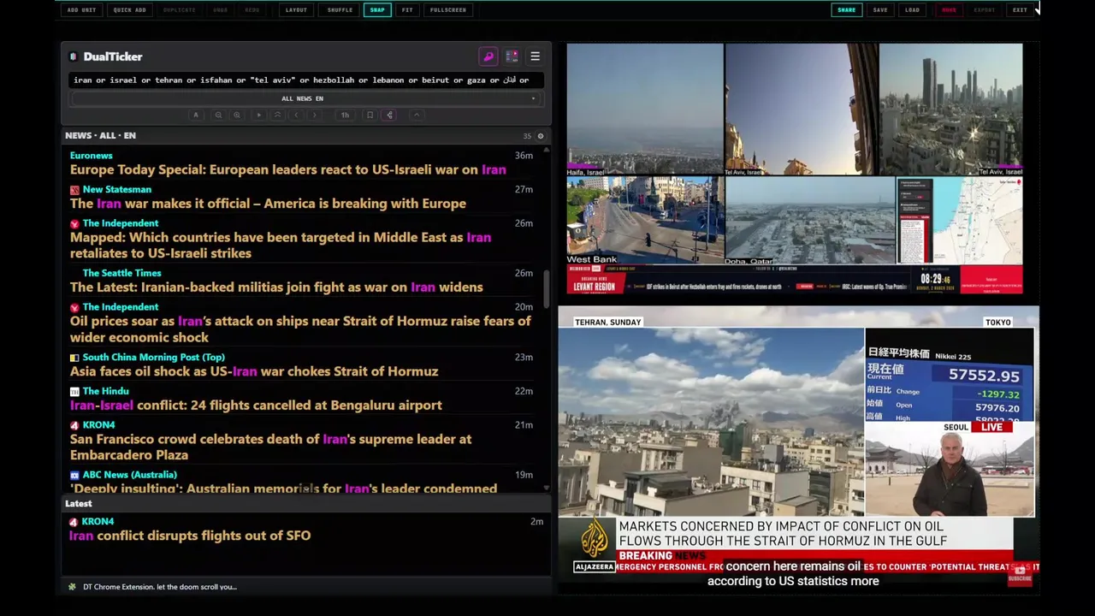Viewport: 1095px width, 616px height.
Task: Click the West Bank webcam thumbnail
Action: [x=645, y=221]
